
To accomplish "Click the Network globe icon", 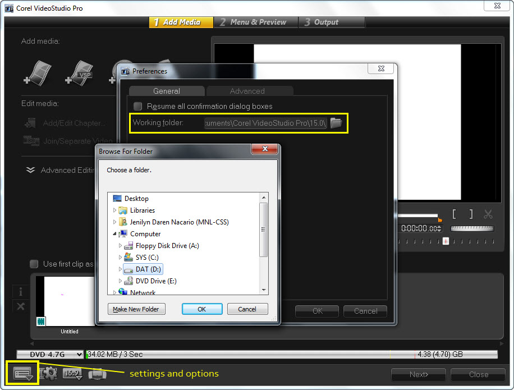I will 123,292.
